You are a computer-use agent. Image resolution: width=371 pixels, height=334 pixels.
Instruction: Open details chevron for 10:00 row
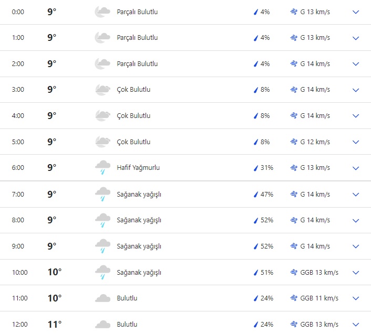pos(356,273)
